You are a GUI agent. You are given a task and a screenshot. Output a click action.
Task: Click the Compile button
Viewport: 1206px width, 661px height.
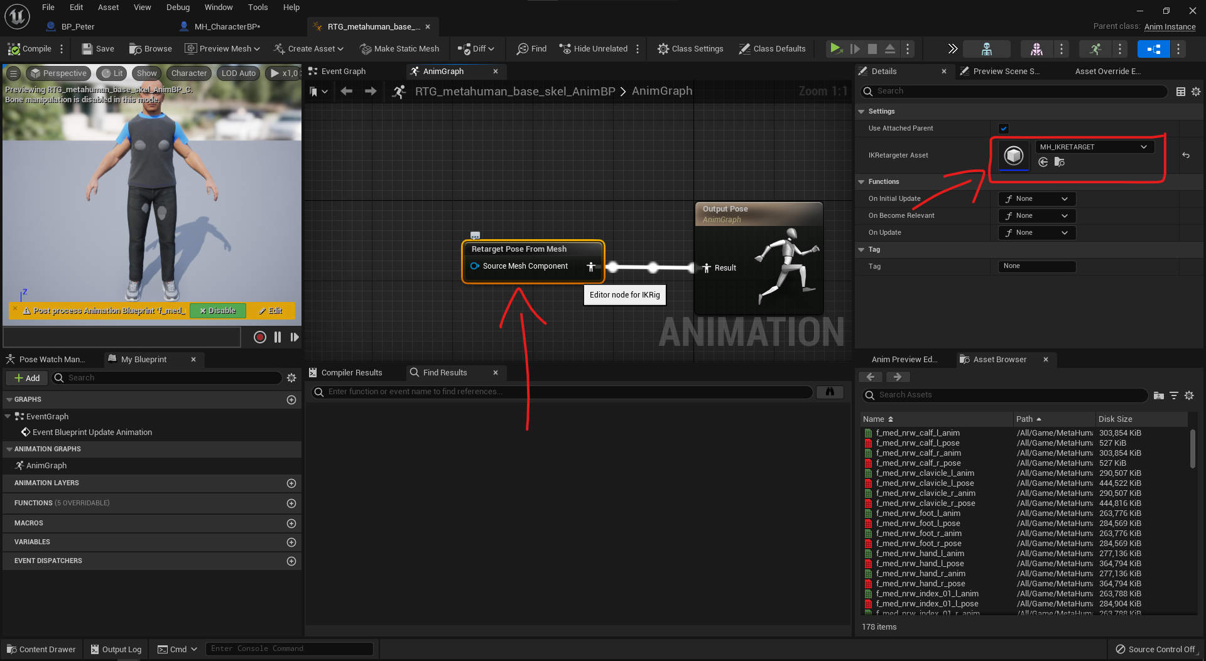30,48
